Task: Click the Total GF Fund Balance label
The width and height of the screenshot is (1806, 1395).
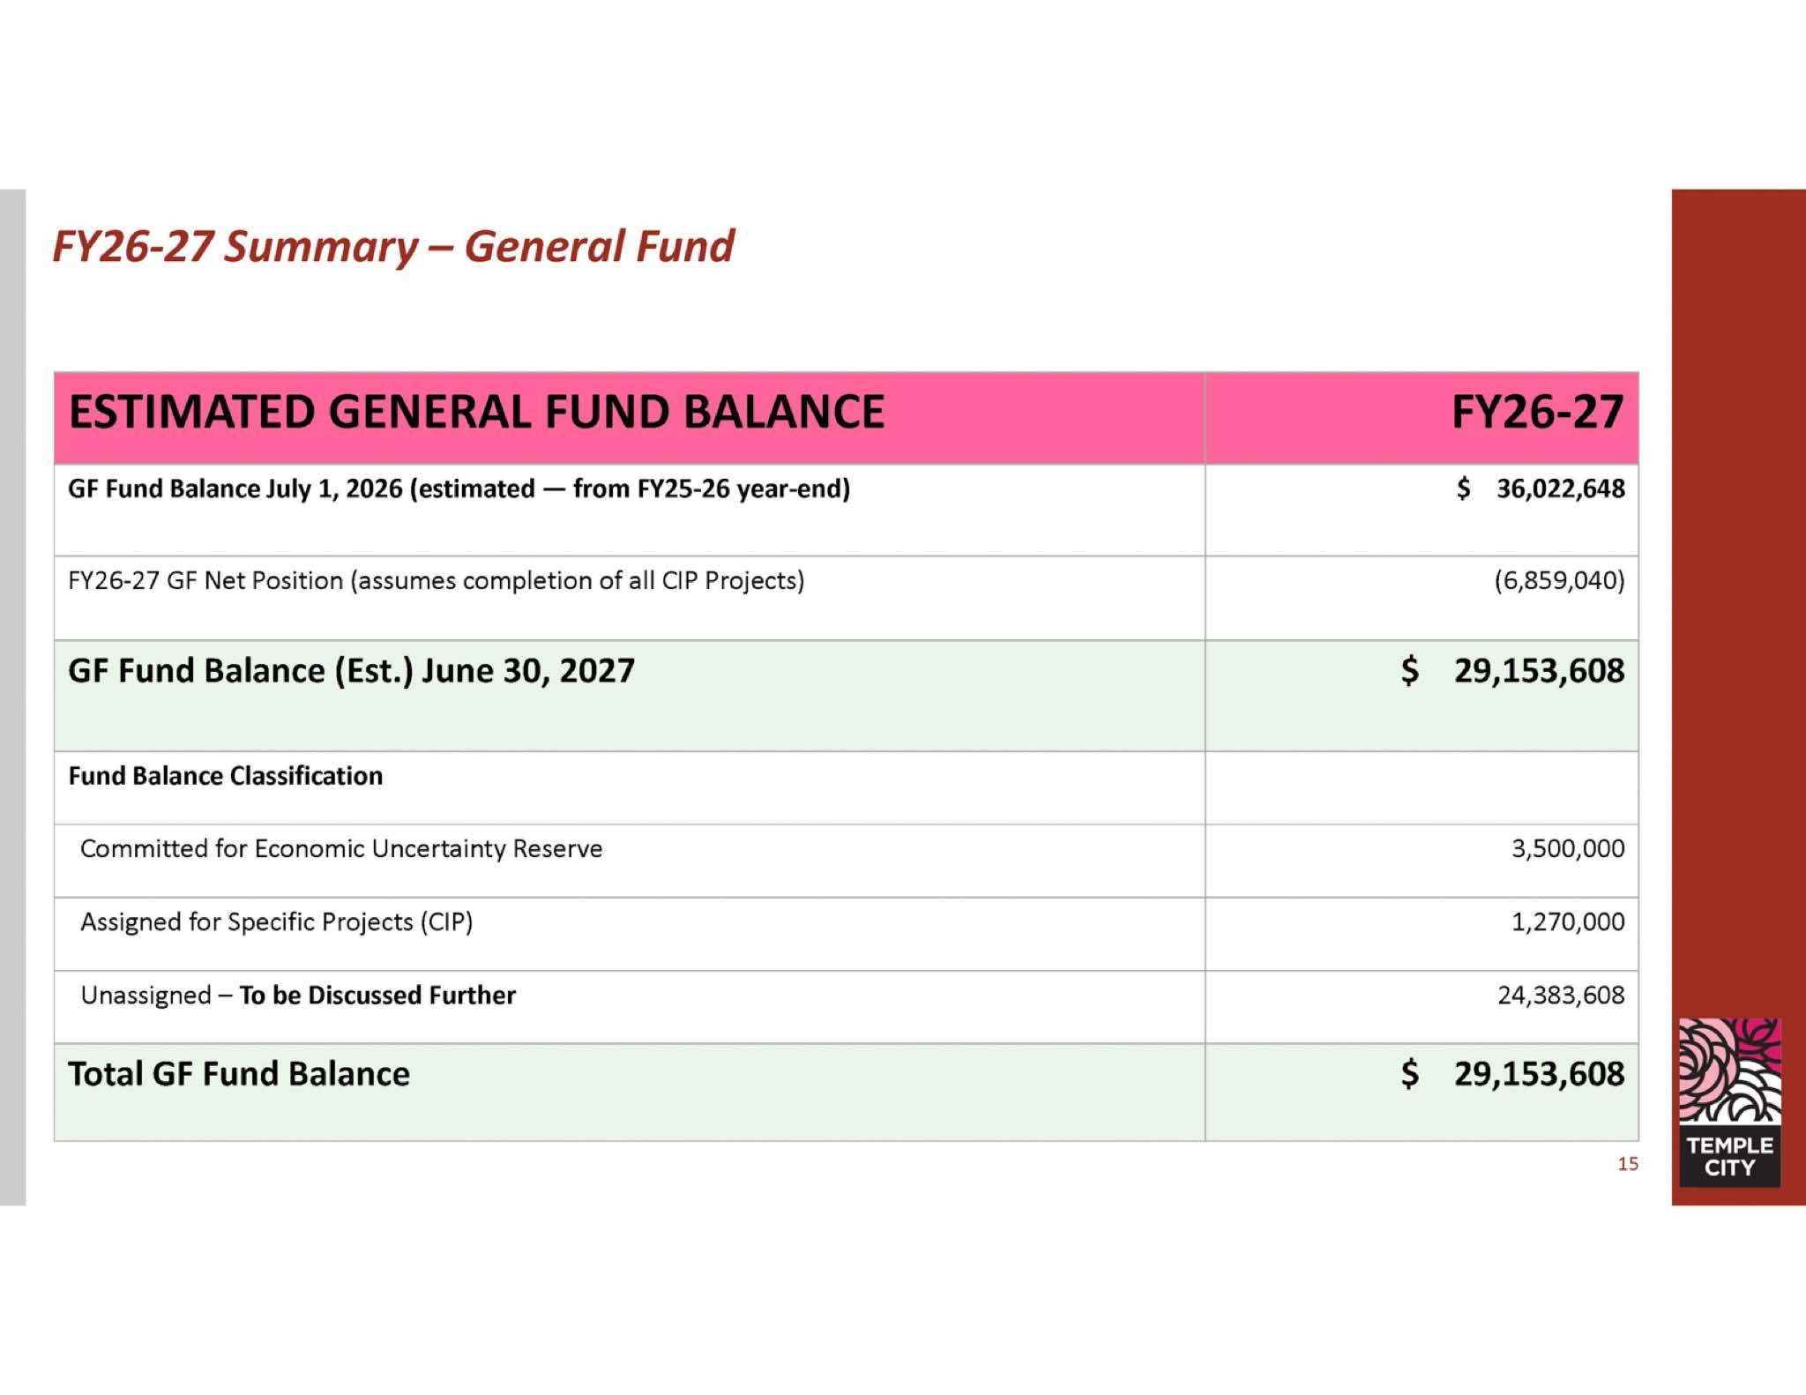Action: click(239, 1074)
